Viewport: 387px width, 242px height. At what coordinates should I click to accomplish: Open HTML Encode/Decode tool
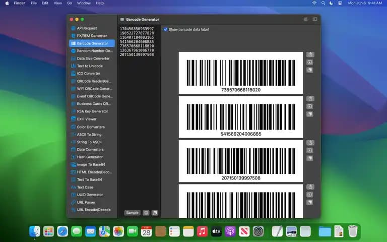(92, 172)
